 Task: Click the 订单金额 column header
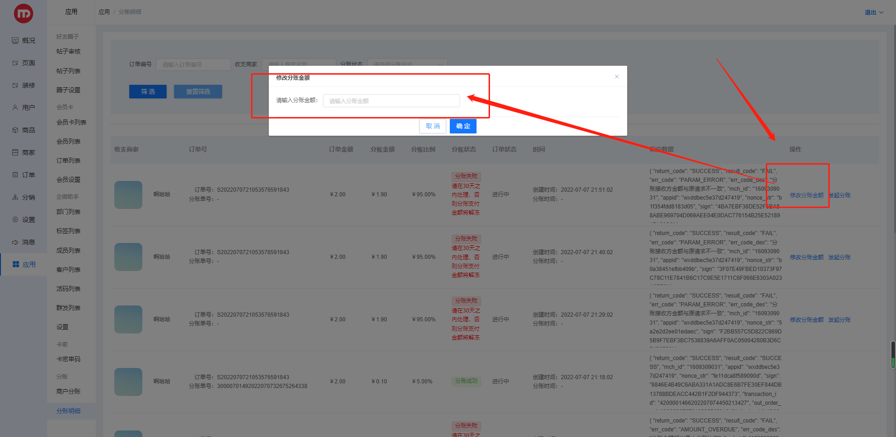tap(341, 149)
